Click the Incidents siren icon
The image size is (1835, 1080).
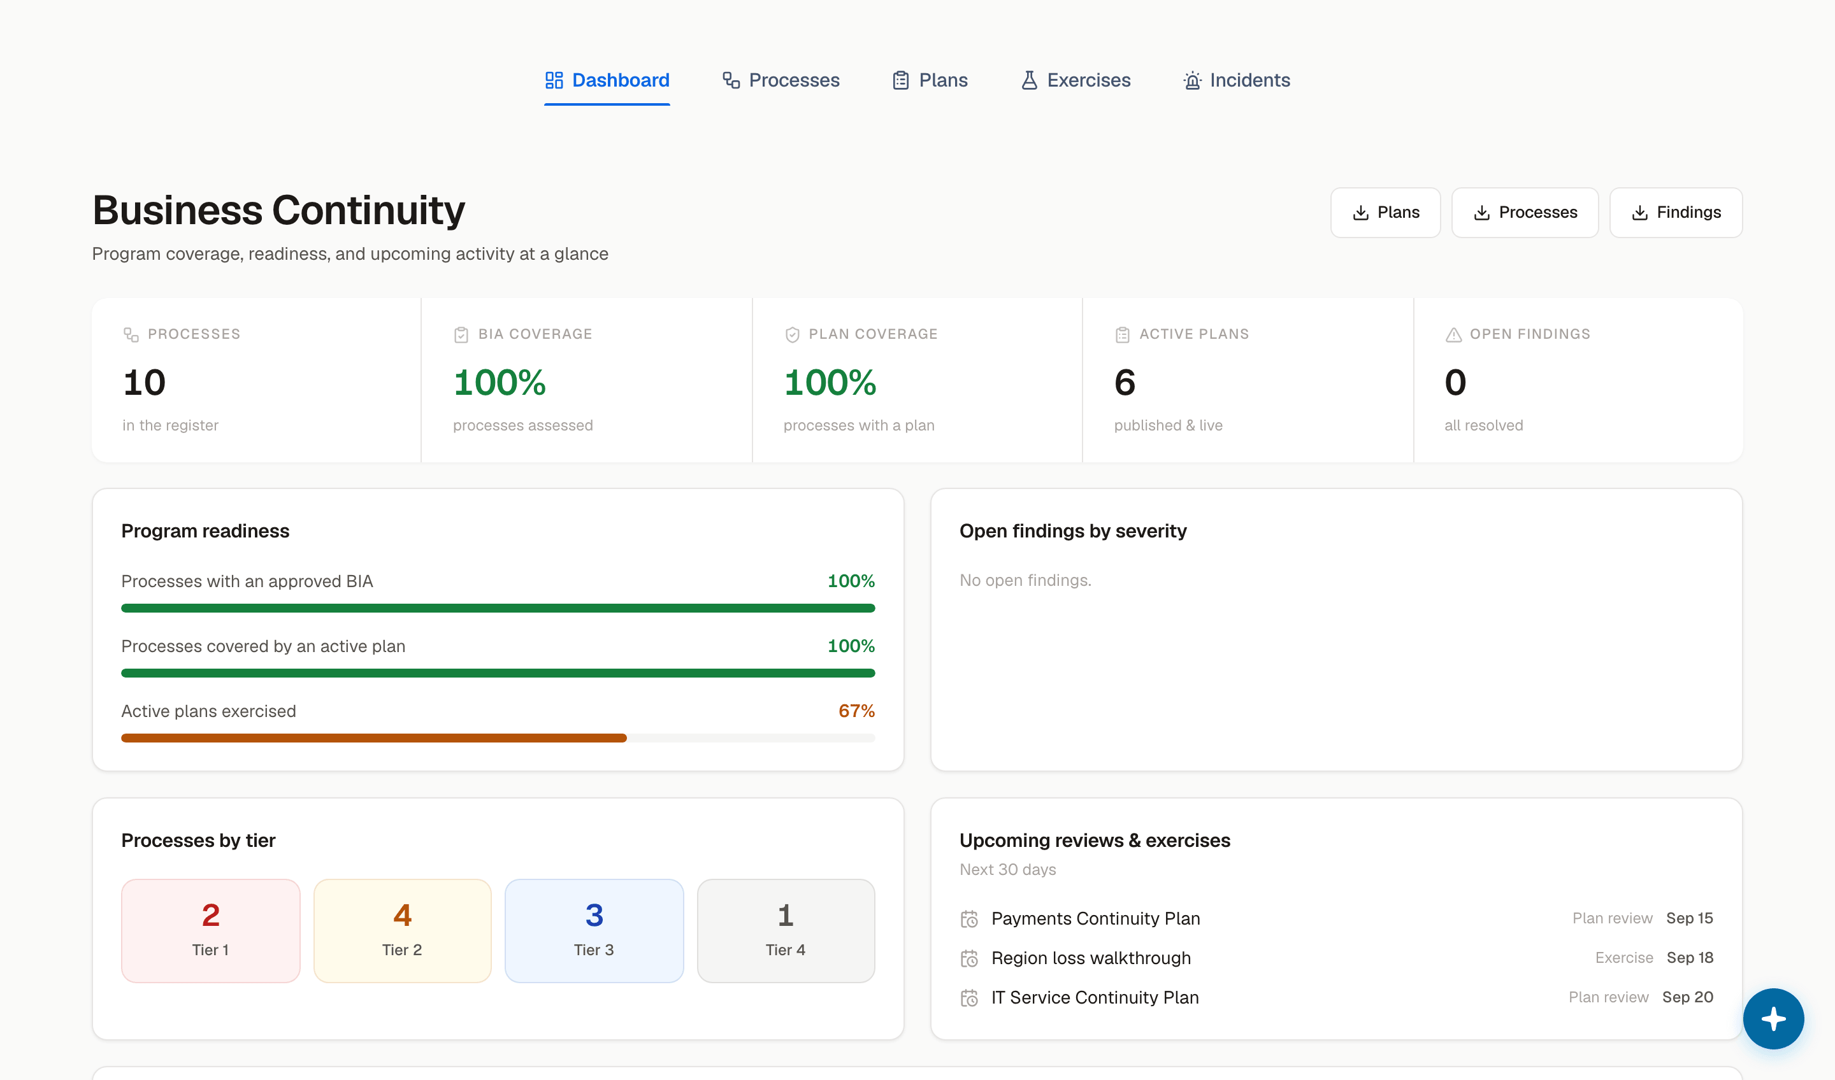1192,80
